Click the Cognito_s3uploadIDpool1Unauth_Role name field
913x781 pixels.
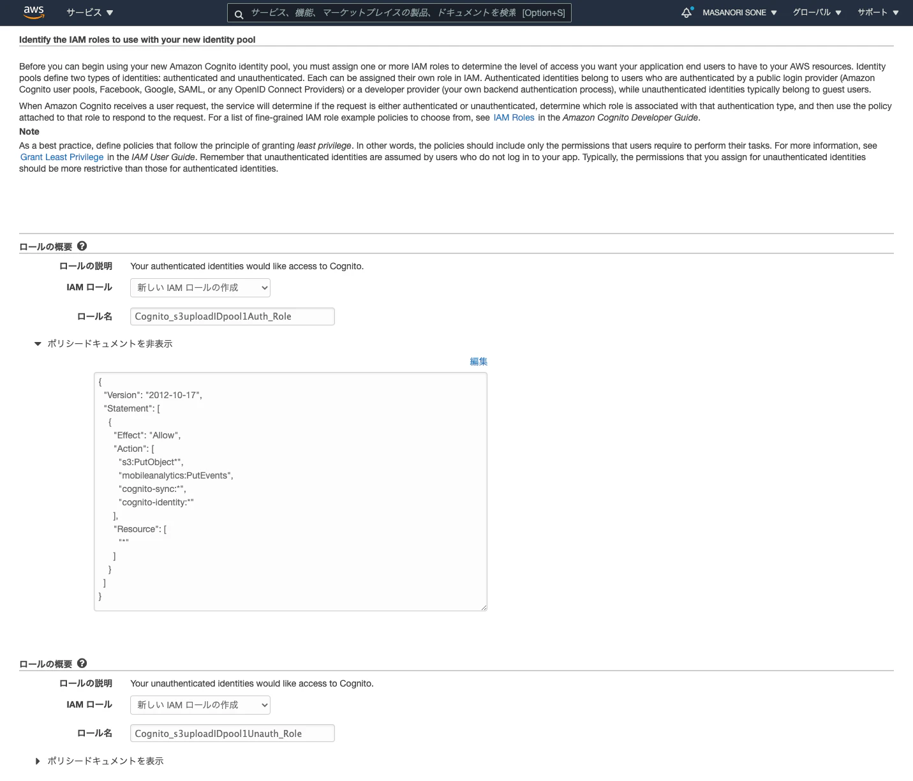coord(232,734)
